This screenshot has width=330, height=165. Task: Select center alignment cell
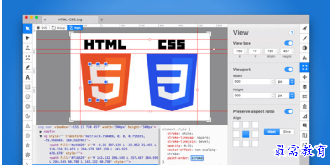(246, 134)
